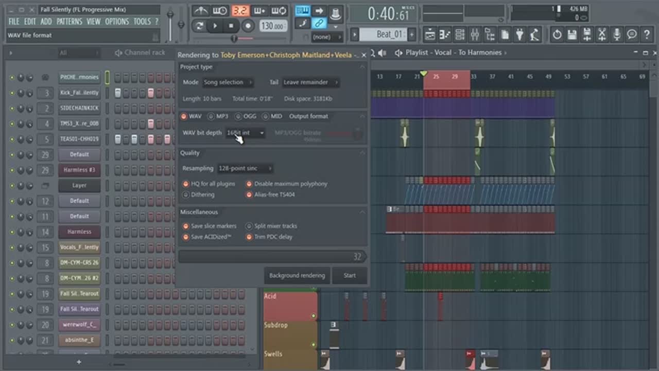659x371 pixels.
Task: Open the Piano roll view
Action: point(445,34)
